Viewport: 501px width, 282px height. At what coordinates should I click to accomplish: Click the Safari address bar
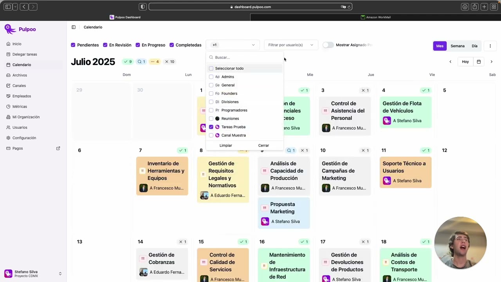(x=250, y=7)
